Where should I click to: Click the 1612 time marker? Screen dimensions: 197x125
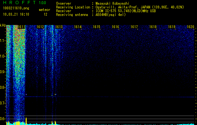pos(40,27)
